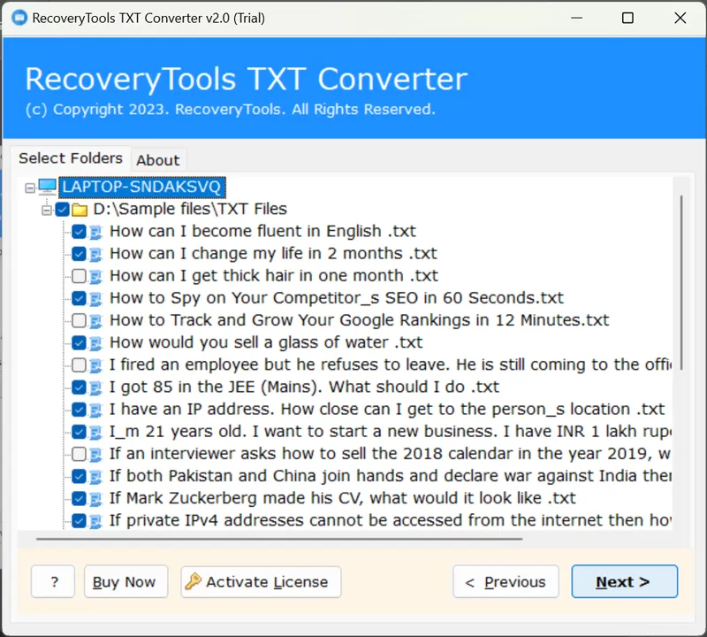Select 'If both Pakistan and China join hands' file name
707x637 pixels.
tap(391, 476)
